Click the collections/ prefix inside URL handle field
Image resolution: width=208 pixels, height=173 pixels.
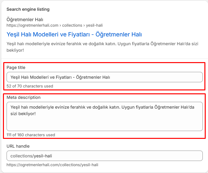(x=22, y=156)
